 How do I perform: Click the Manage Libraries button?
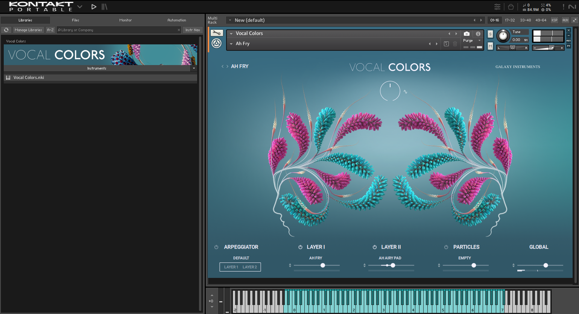pyautogui.click(x=29, y=30)
